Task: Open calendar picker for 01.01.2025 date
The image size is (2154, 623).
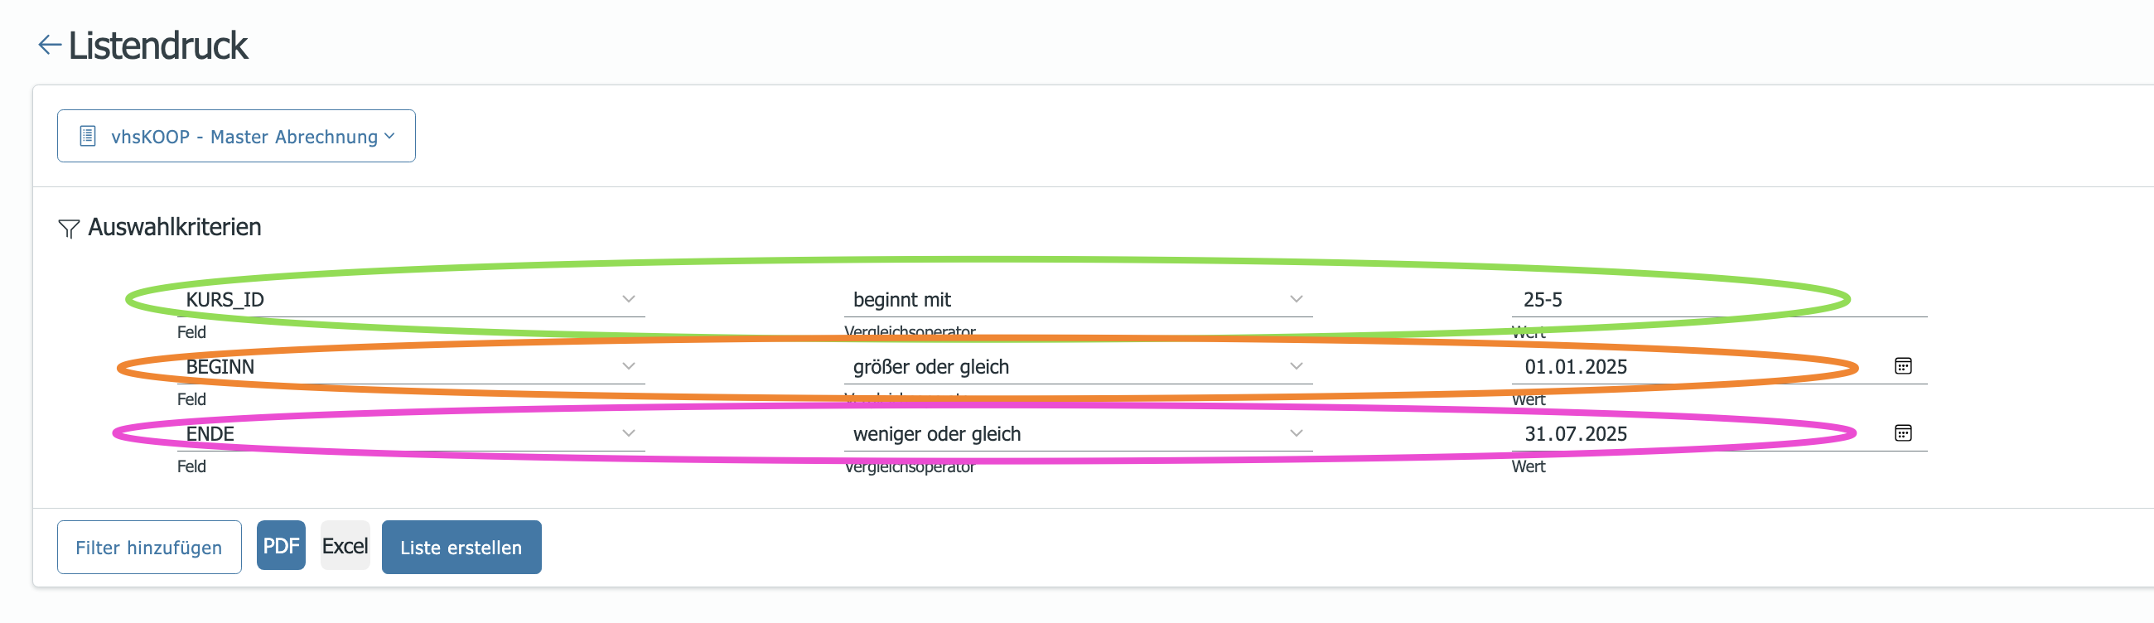Action: (1902, 366)
